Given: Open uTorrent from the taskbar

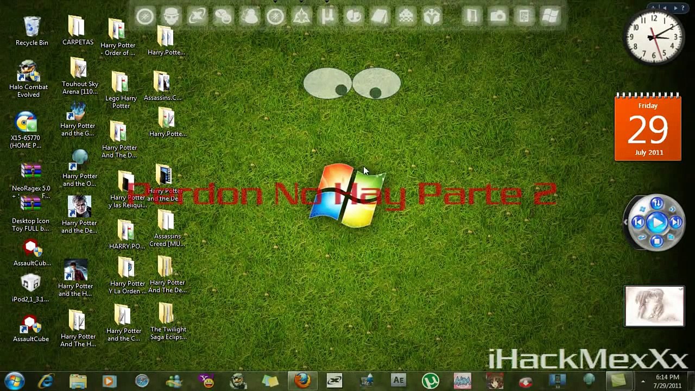Looking at the screenshot, I should (x=431, y=381).
